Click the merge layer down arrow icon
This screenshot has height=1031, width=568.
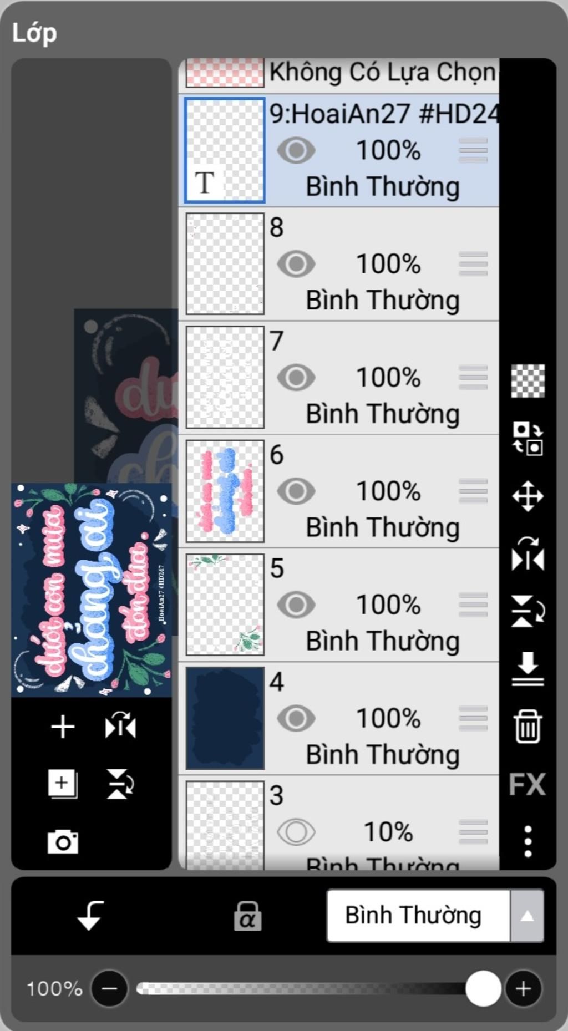[528, 669]
